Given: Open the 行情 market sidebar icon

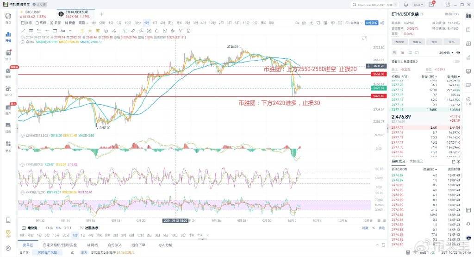Looking at the screenshot, I should (8, 36).
